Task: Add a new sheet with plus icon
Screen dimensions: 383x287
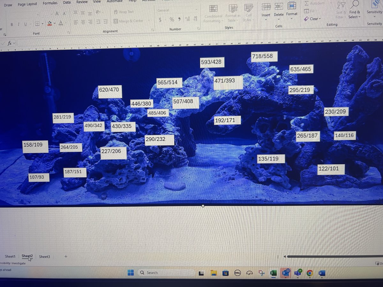Action: (x=66, y=256)
